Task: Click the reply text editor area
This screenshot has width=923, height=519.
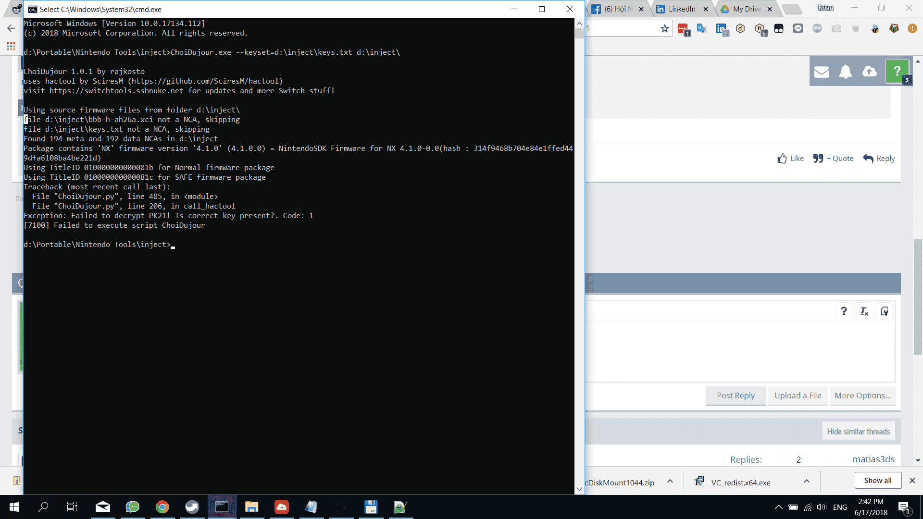Action: (x=740, y=352)
